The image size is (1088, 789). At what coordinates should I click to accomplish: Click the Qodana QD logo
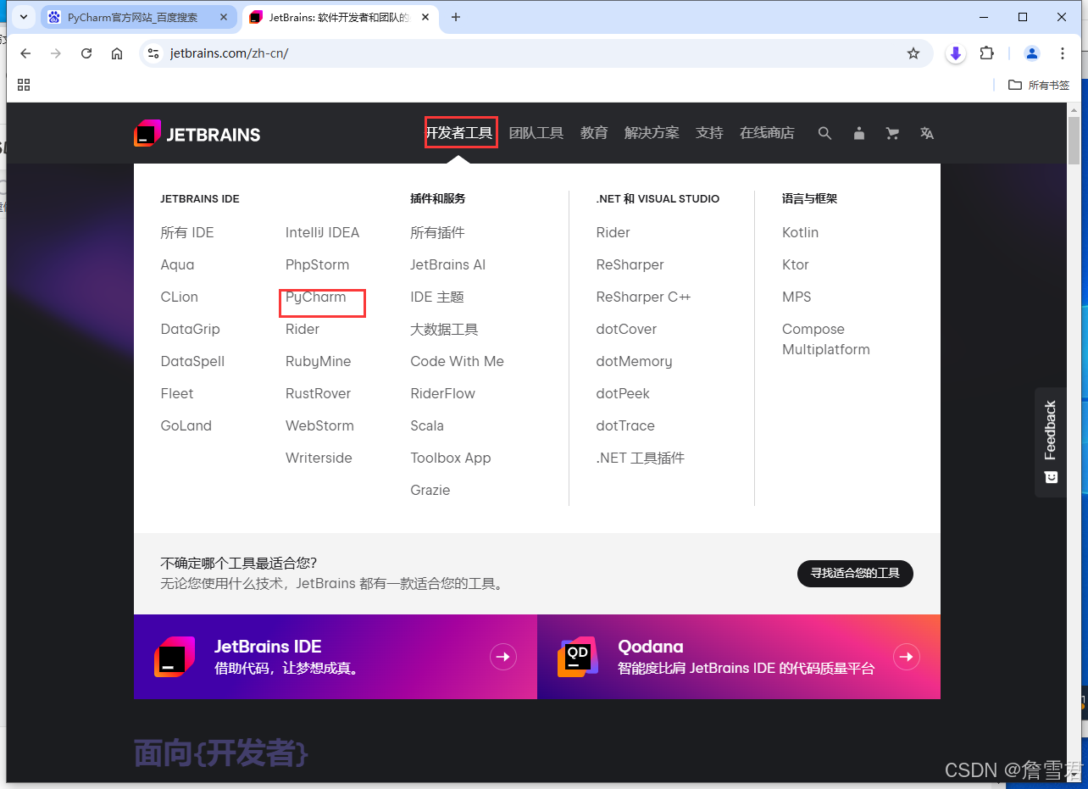tap(578, 657)
